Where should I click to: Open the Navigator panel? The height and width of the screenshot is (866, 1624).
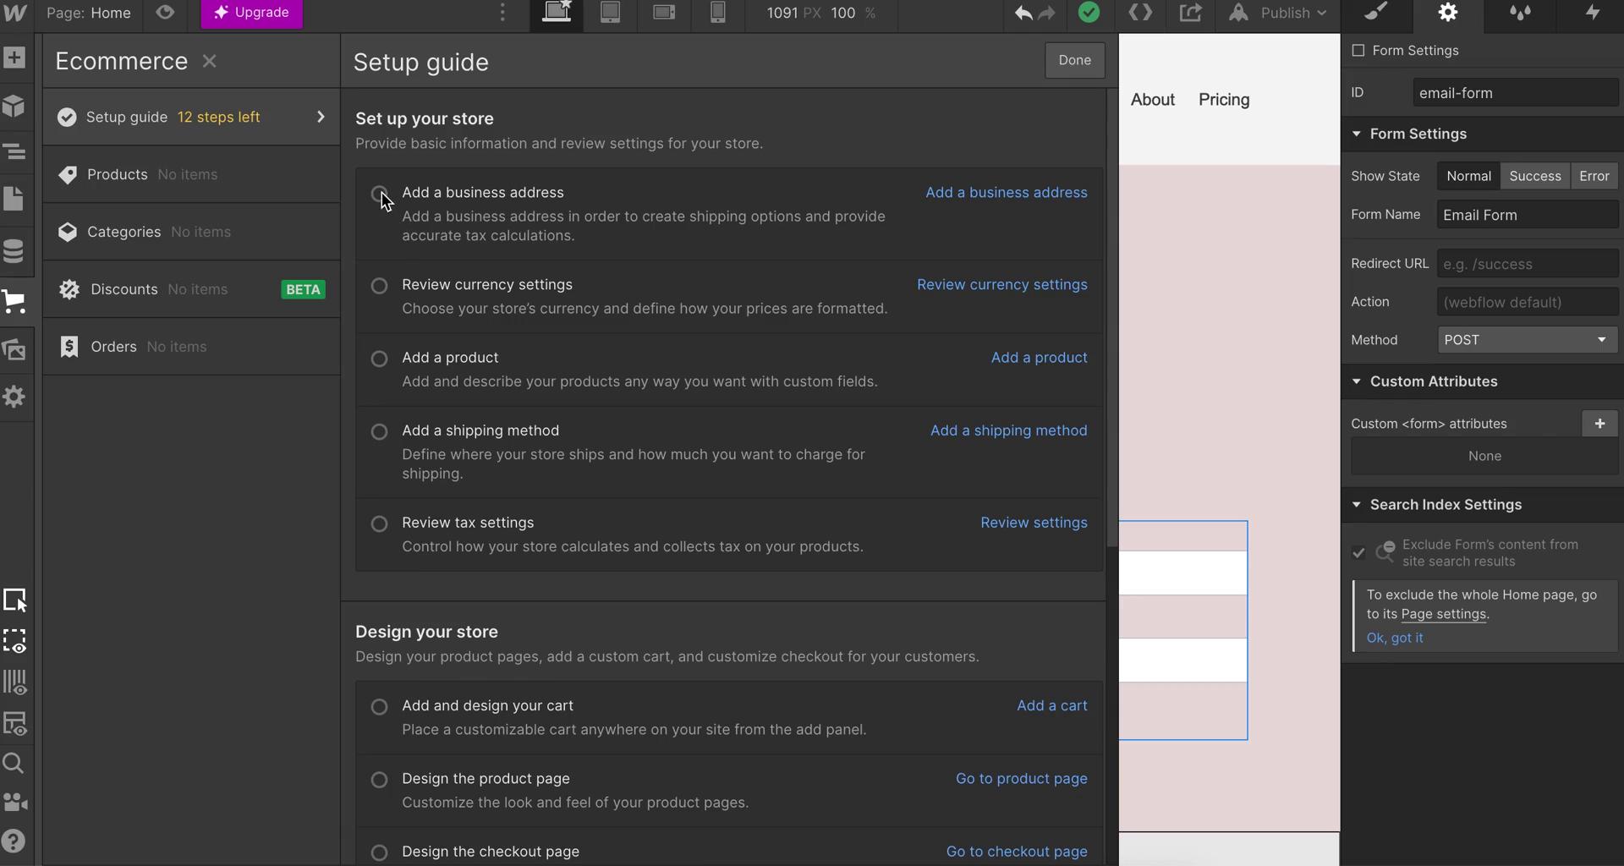14,152
